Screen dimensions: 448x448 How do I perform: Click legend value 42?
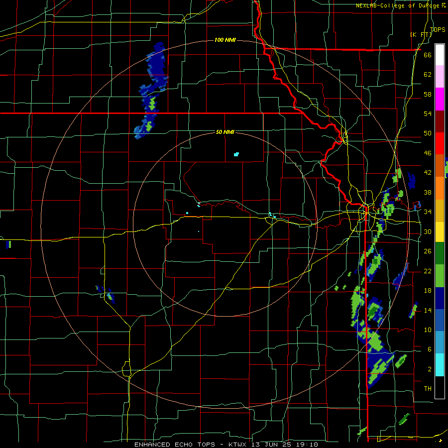click(428, 173)
